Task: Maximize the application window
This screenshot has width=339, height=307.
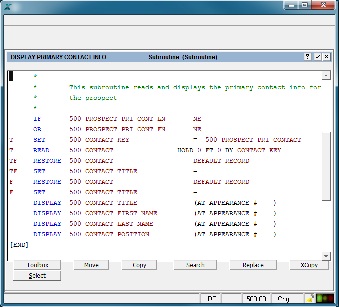Action: 305,5
